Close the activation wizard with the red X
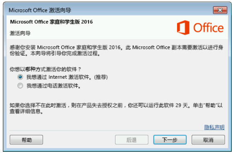Screen dimensions: 233x153 220,10
